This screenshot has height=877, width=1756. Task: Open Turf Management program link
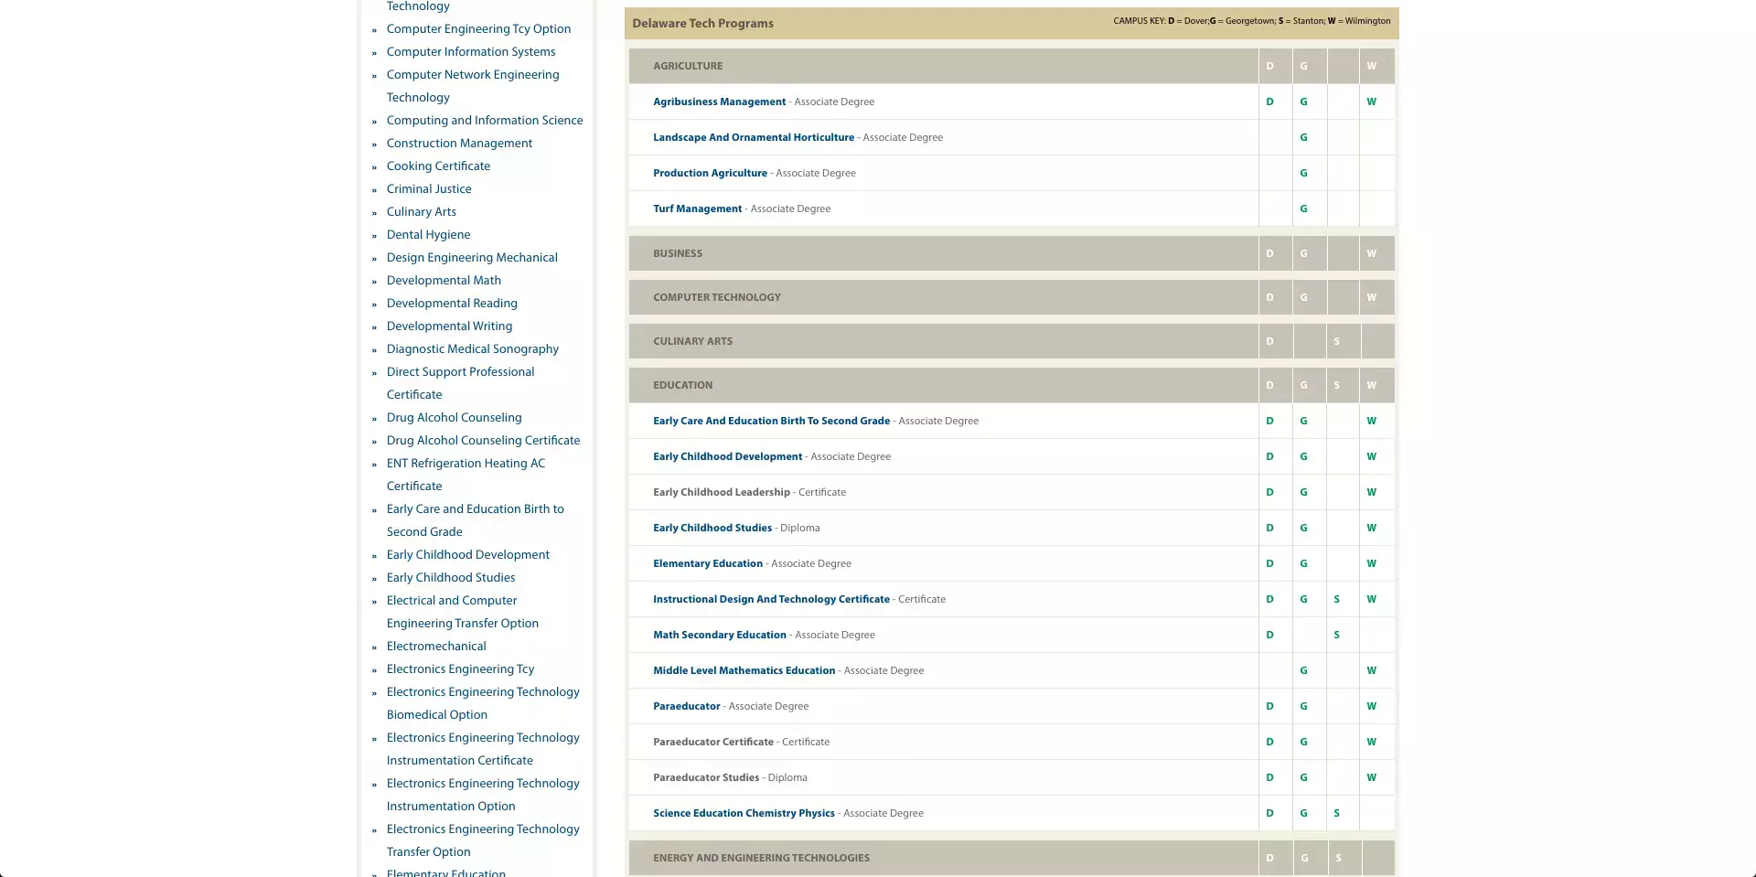click(x=697, y=209)
